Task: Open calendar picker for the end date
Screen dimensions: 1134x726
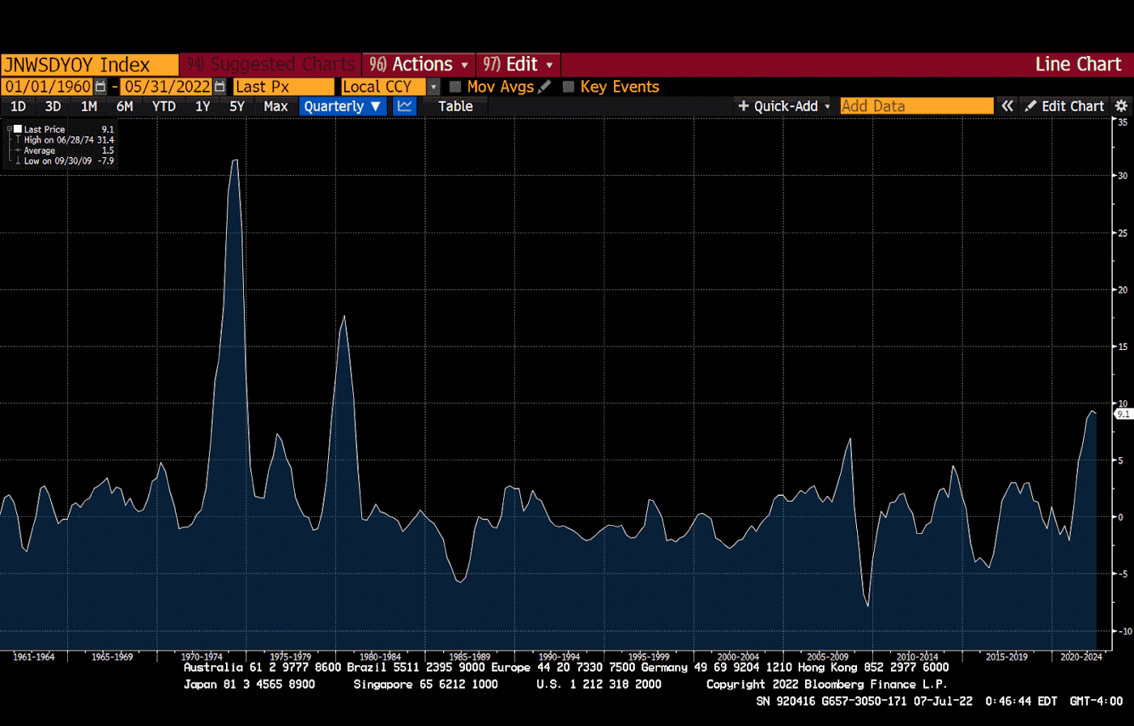Action: pyautogui.click(x=220, y=87)
